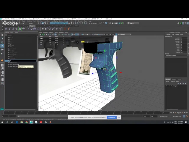Click the HumanIK character shelf icon

point(20,29)
